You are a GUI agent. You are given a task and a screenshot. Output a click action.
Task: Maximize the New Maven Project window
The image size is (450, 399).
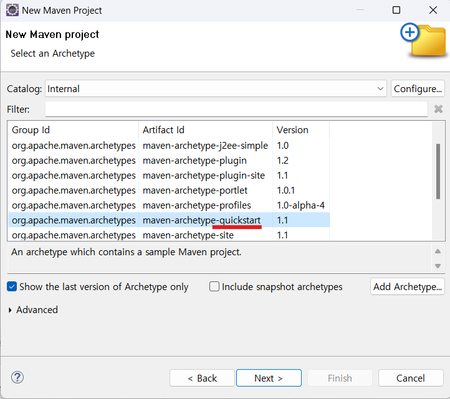coord(396,10)
